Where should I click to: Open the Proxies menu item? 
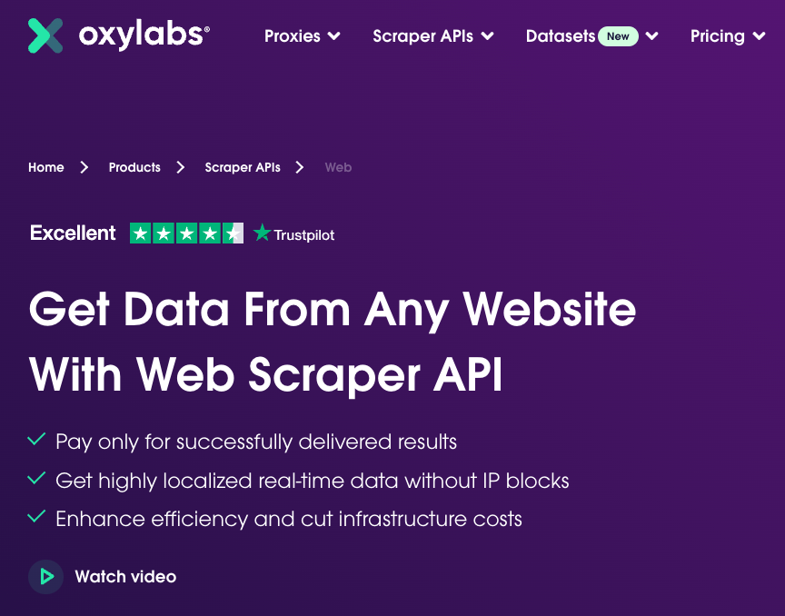[x=292, y=36]
